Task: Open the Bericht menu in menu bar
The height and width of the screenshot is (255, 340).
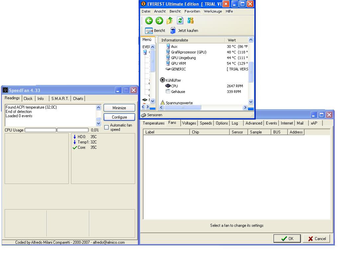Action: click(x=175, y=11)
